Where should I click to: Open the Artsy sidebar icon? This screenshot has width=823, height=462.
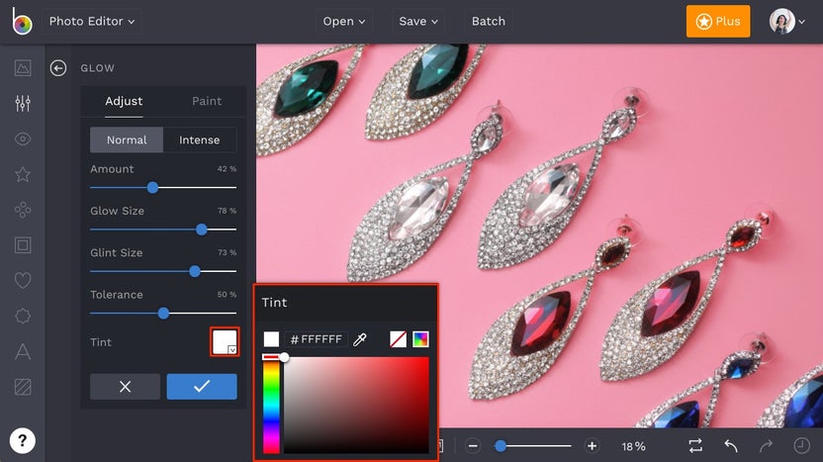pyautogui.click(x=23, y=210)
